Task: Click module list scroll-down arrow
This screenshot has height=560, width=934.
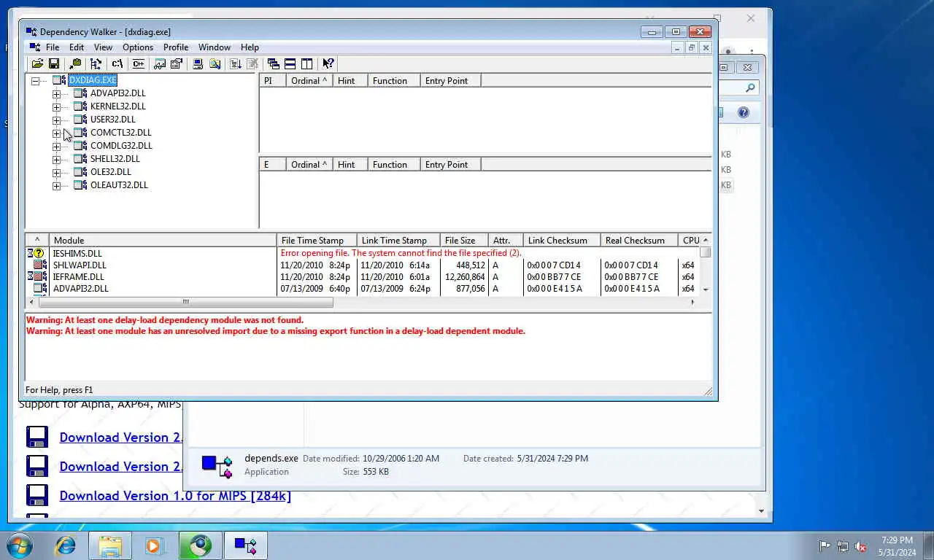Action: click(x=705, y=289)
